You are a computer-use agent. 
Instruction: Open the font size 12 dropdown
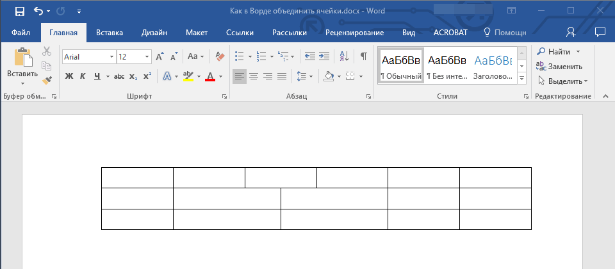148,56
